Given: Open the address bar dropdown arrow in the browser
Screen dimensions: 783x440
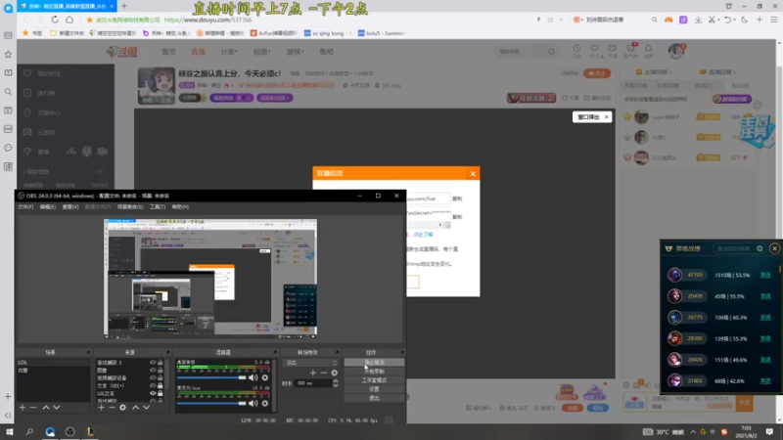Looking at the screenshot, I should 561,20.
